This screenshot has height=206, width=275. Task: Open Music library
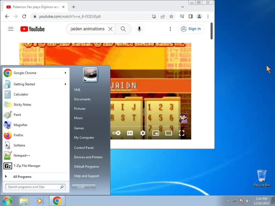[x=78, y=118]
